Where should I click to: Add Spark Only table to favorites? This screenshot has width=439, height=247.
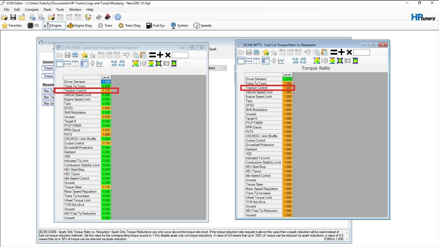click(x=85, y=55)
